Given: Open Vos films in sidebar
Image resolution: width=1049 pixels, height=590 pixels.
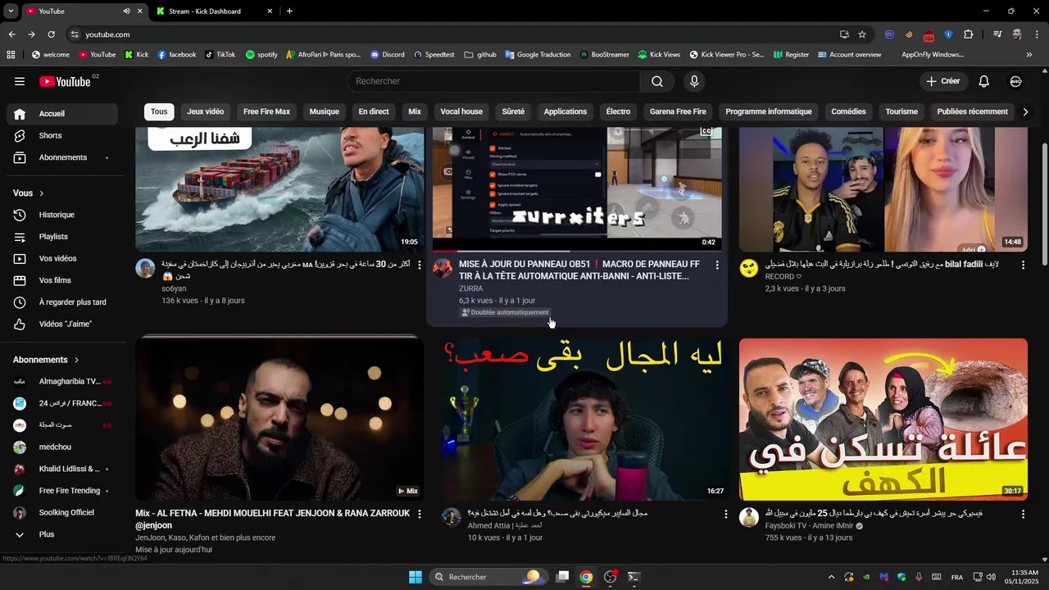Looking at the screenshot, I should [x=62, y=280].
